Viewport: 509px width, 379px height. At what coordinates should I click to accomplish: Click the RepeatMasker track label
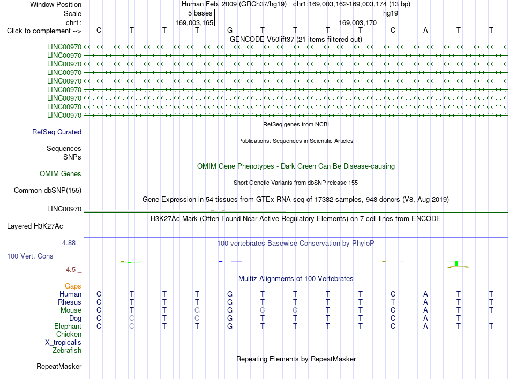coord(59,366)
